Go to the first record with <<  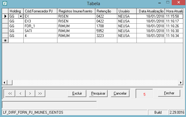(x=10, y=93)
